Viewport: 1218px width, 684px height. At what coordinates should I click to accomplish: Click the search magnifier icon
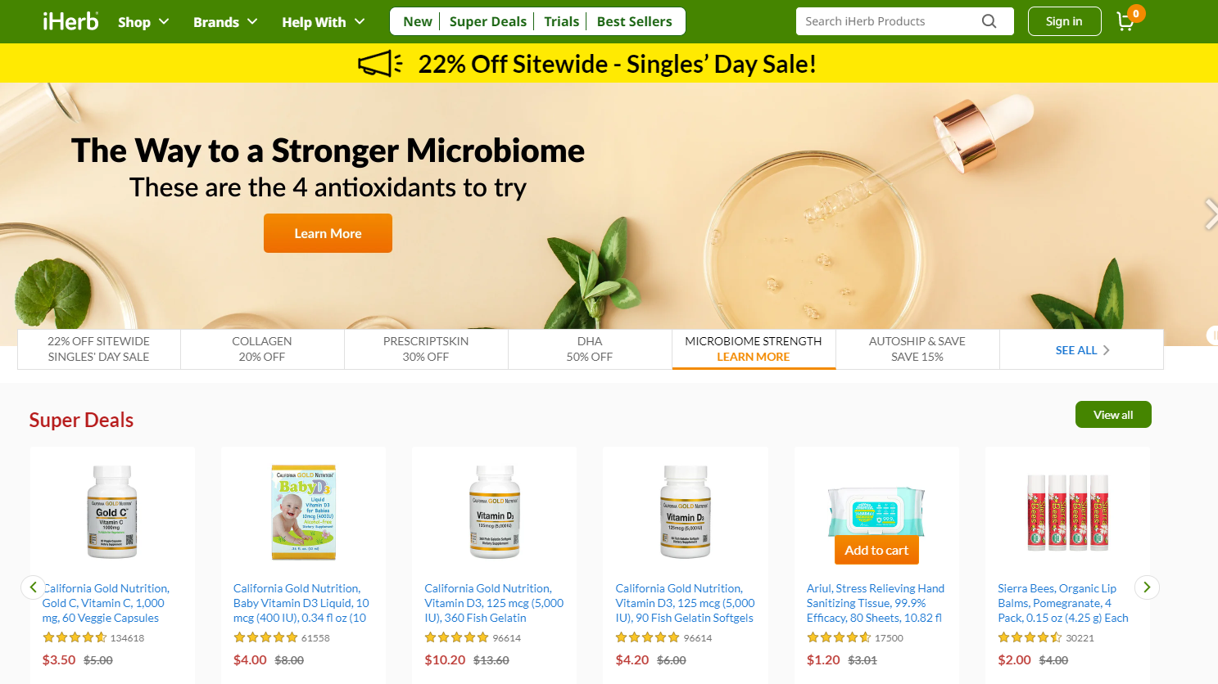[x=989, y=21]
